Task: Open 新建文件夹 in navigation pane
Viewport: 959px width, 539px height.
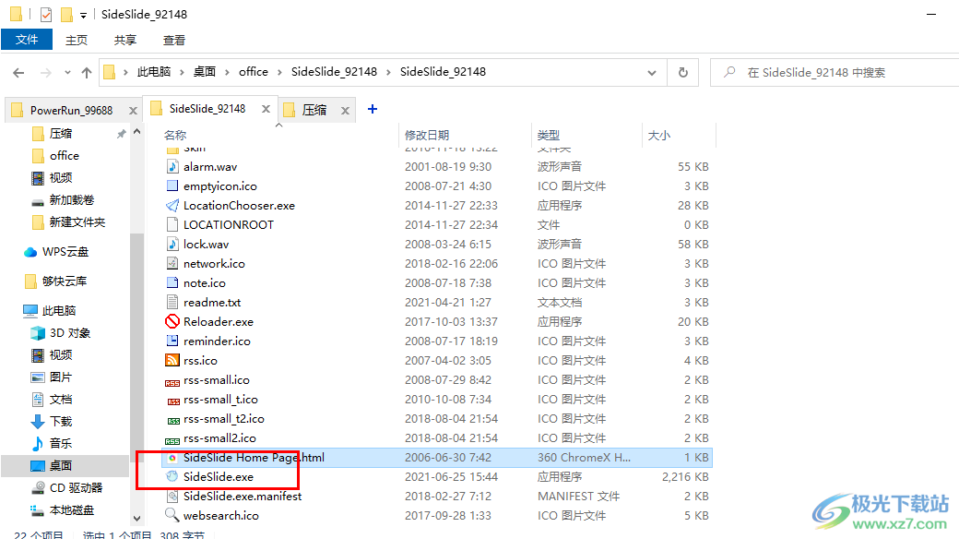Action: pos(77,222)
